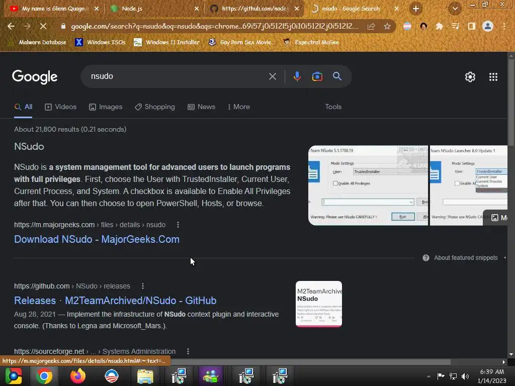
Task: Search by voice microphone icon
Action: coord(297,76)
